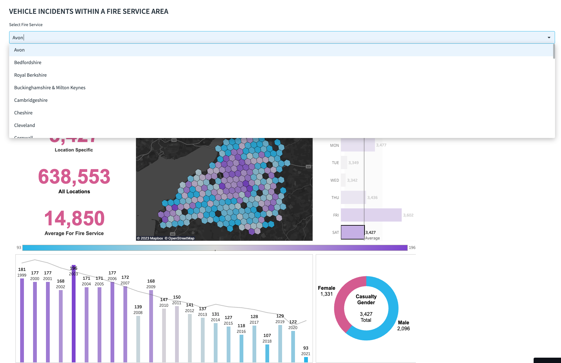
Task: Select Avon from the list
Action: (19, 50)
